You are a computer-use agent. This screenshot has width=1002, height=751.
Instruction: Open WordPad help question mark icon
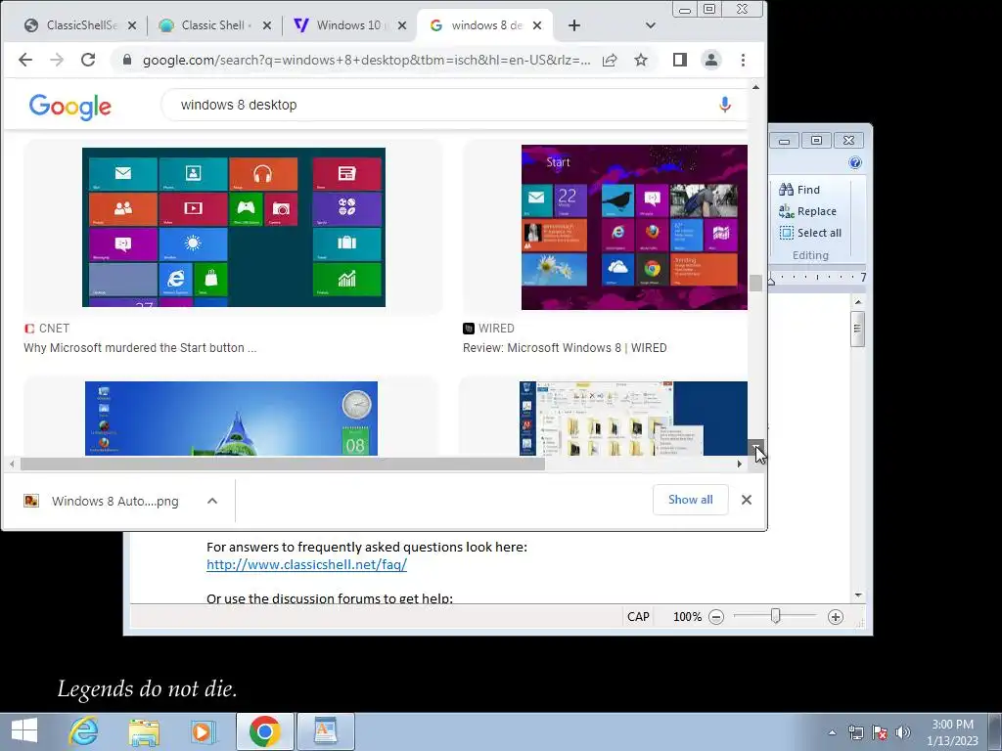tap(855, 163)
